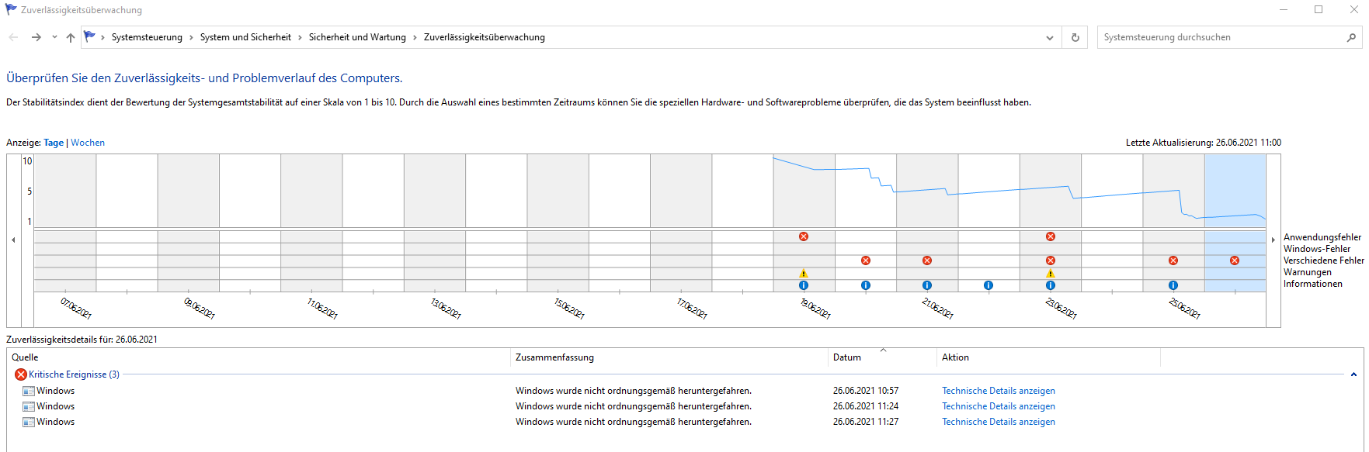Open the address bar history dropdown
This screenshot has height=452, width=1369.
(1050, 37)
